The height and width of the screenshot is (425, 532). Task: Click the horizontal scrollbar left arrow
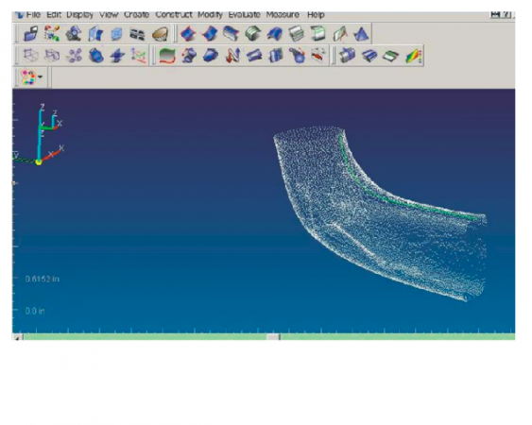pyautogui.click(x=18, y=337)
